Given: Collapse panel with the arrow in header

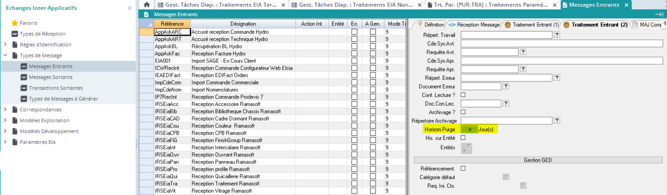Looking at the screenshot, I should click(659, 14).
